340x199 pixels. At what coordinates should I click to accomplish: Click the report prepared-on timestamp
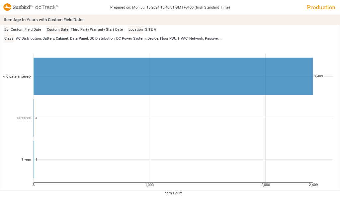(x=170, y=7)
